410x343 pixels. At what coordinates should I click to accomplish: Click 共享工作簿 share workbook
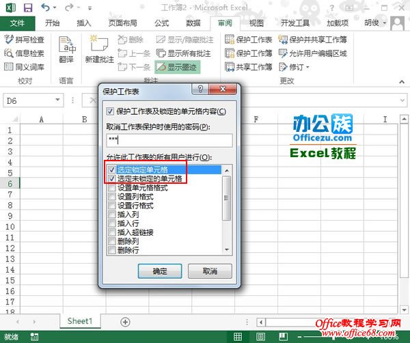[249, 67]
